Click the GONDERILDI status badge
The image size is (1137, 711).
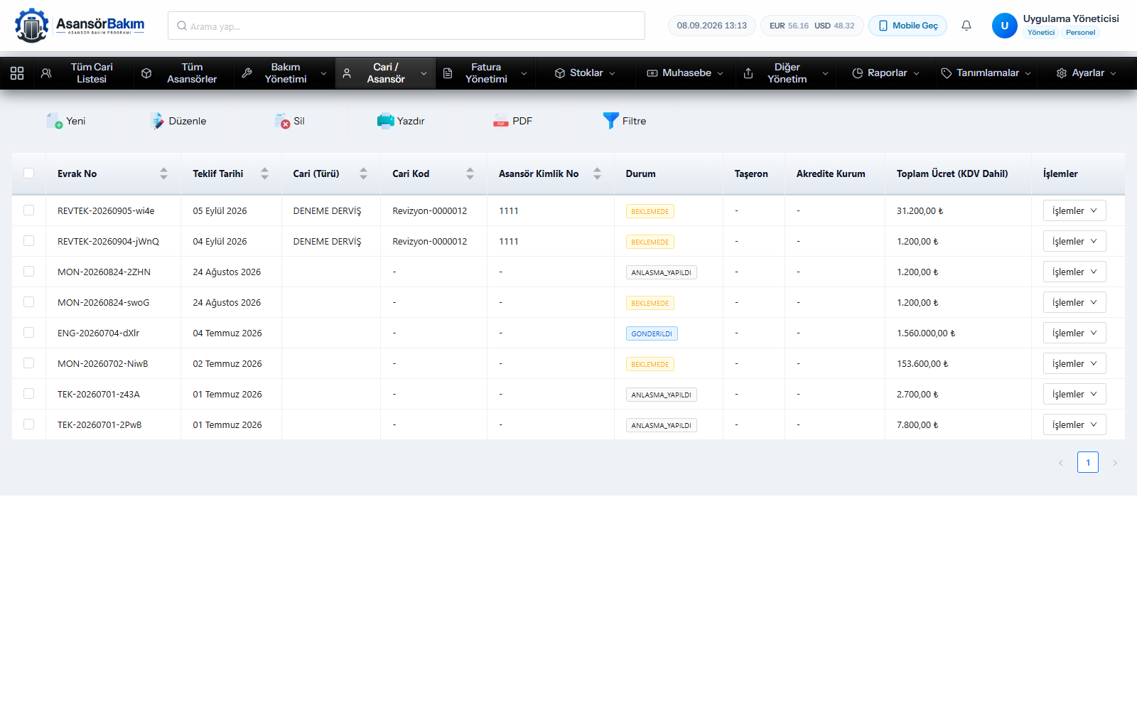coord(652,333)
